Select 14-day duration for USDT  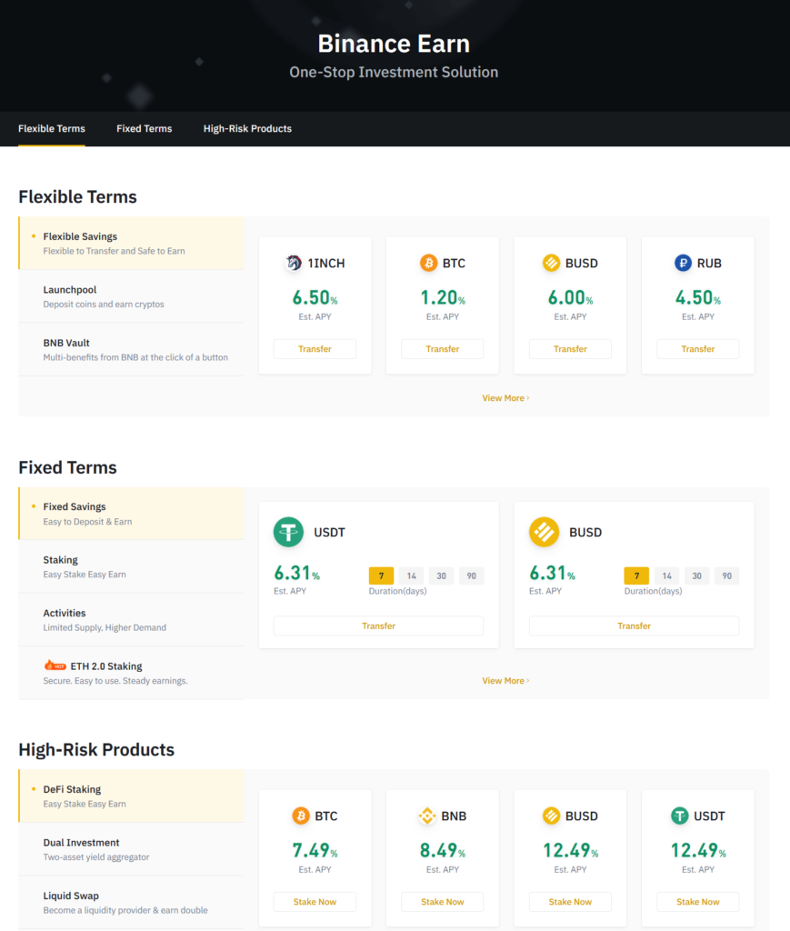pyautogui.click(x=411, y=576)
